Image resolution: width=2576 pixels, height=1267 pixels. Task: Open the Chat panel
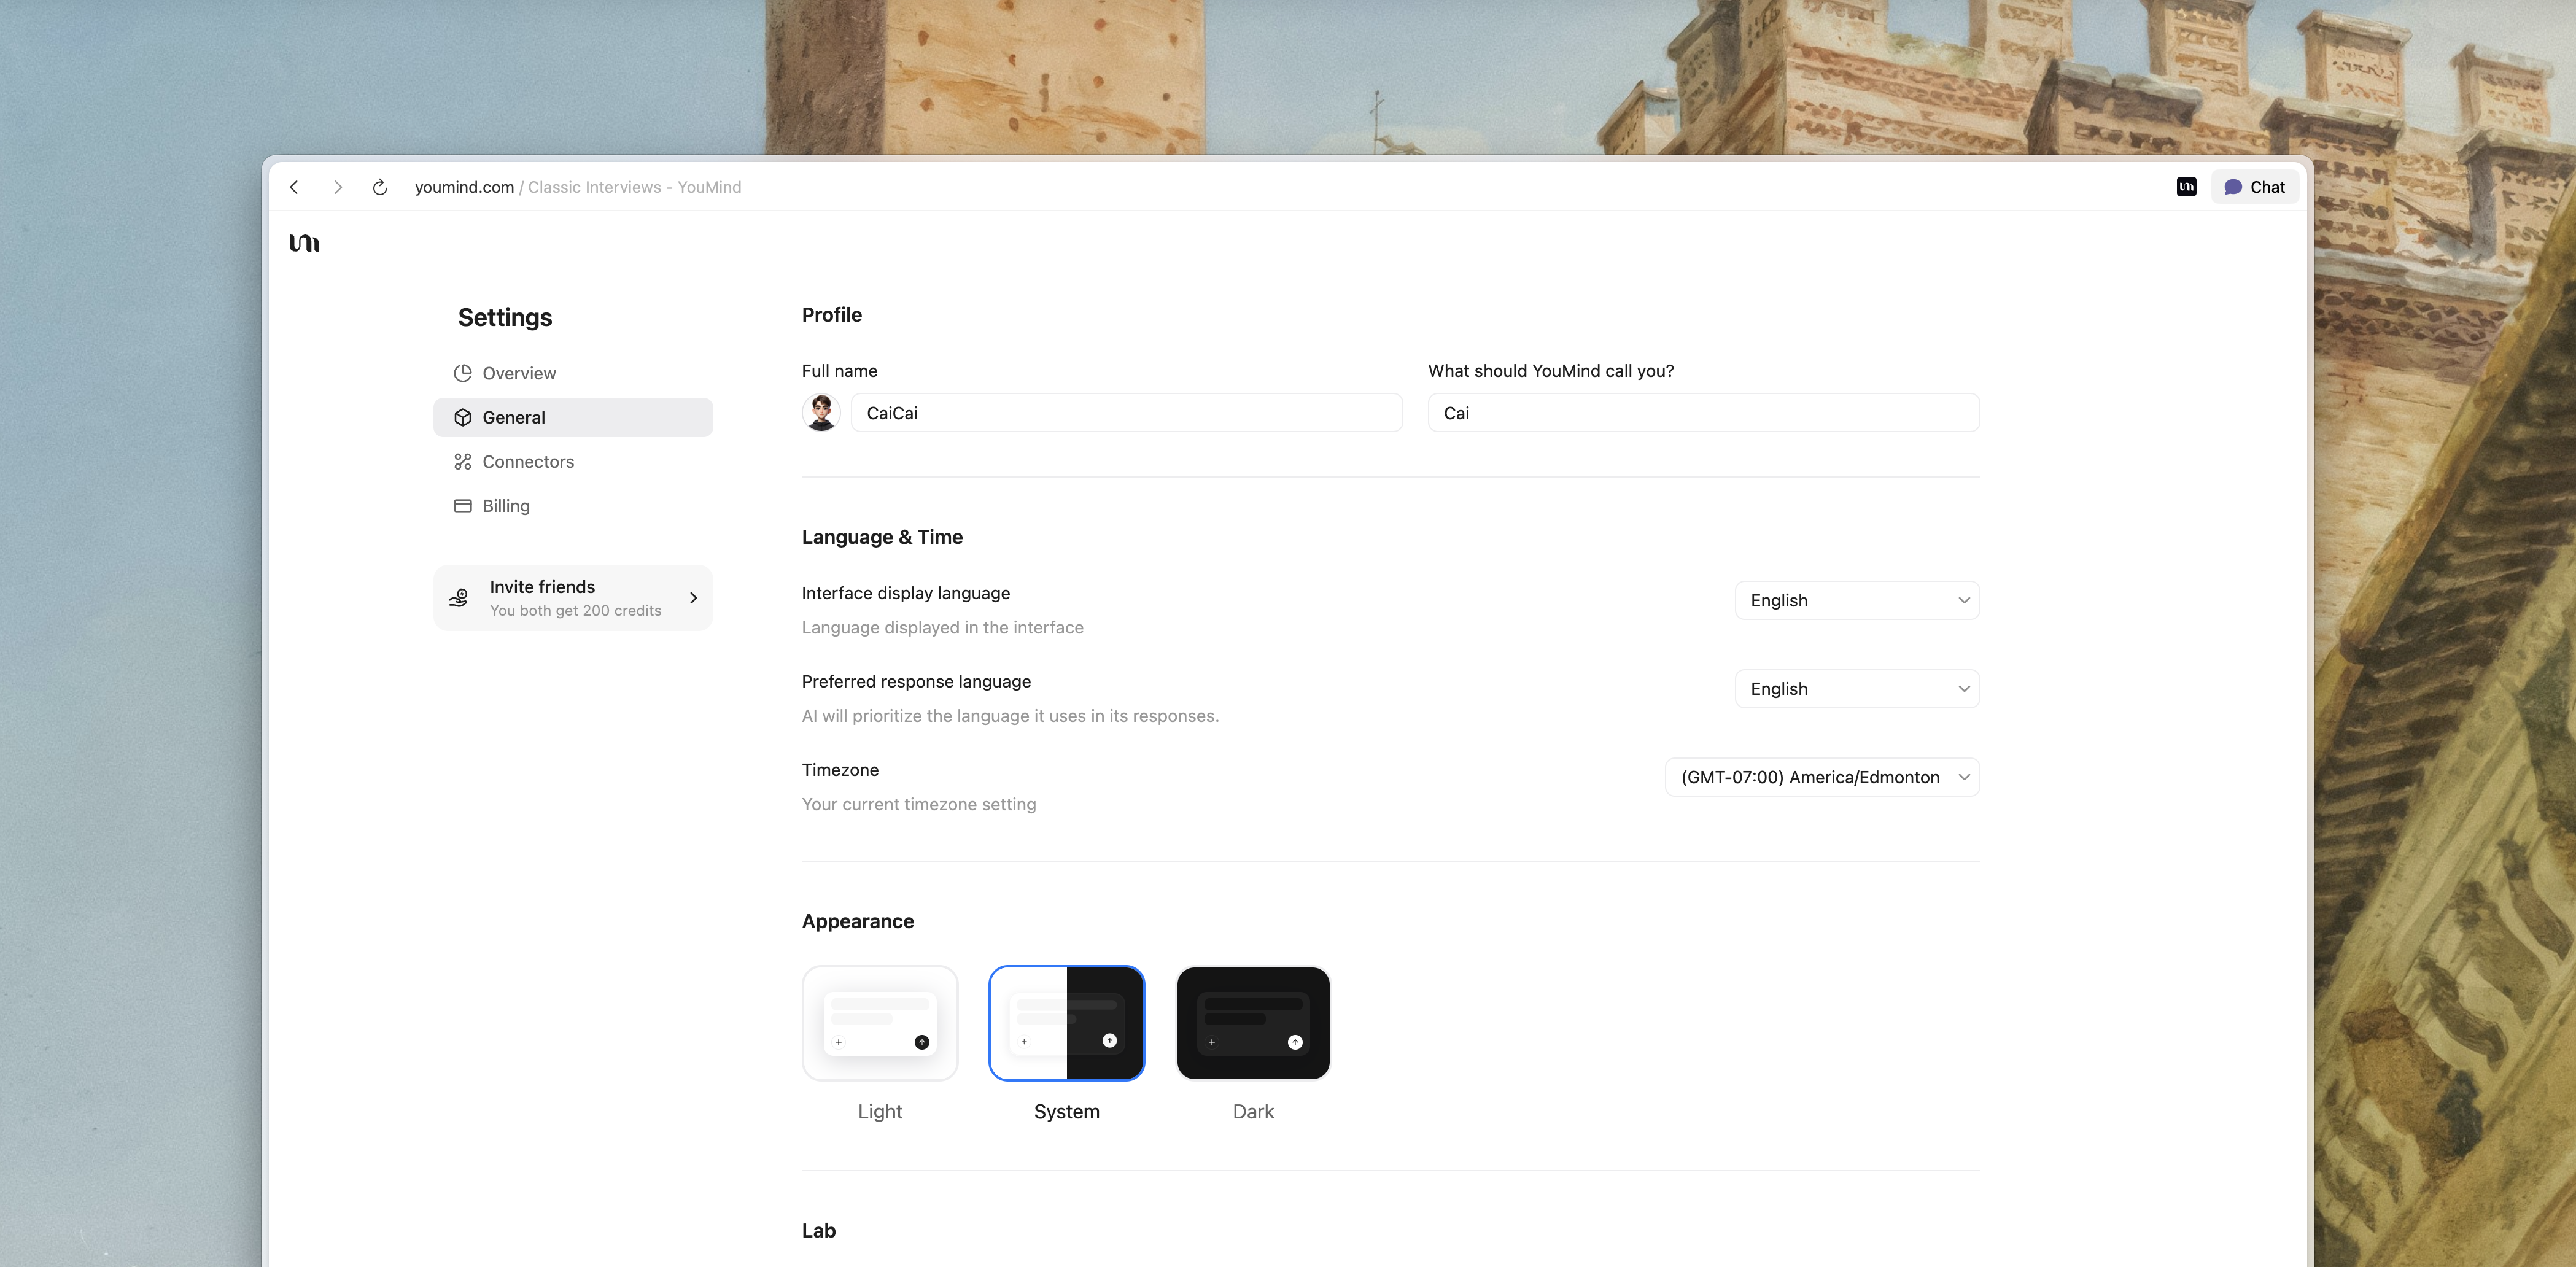[2255, 186]
